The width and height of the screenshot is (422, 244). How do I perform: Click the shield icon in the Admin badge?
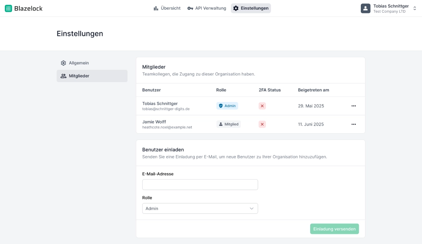tap(220, 106)
